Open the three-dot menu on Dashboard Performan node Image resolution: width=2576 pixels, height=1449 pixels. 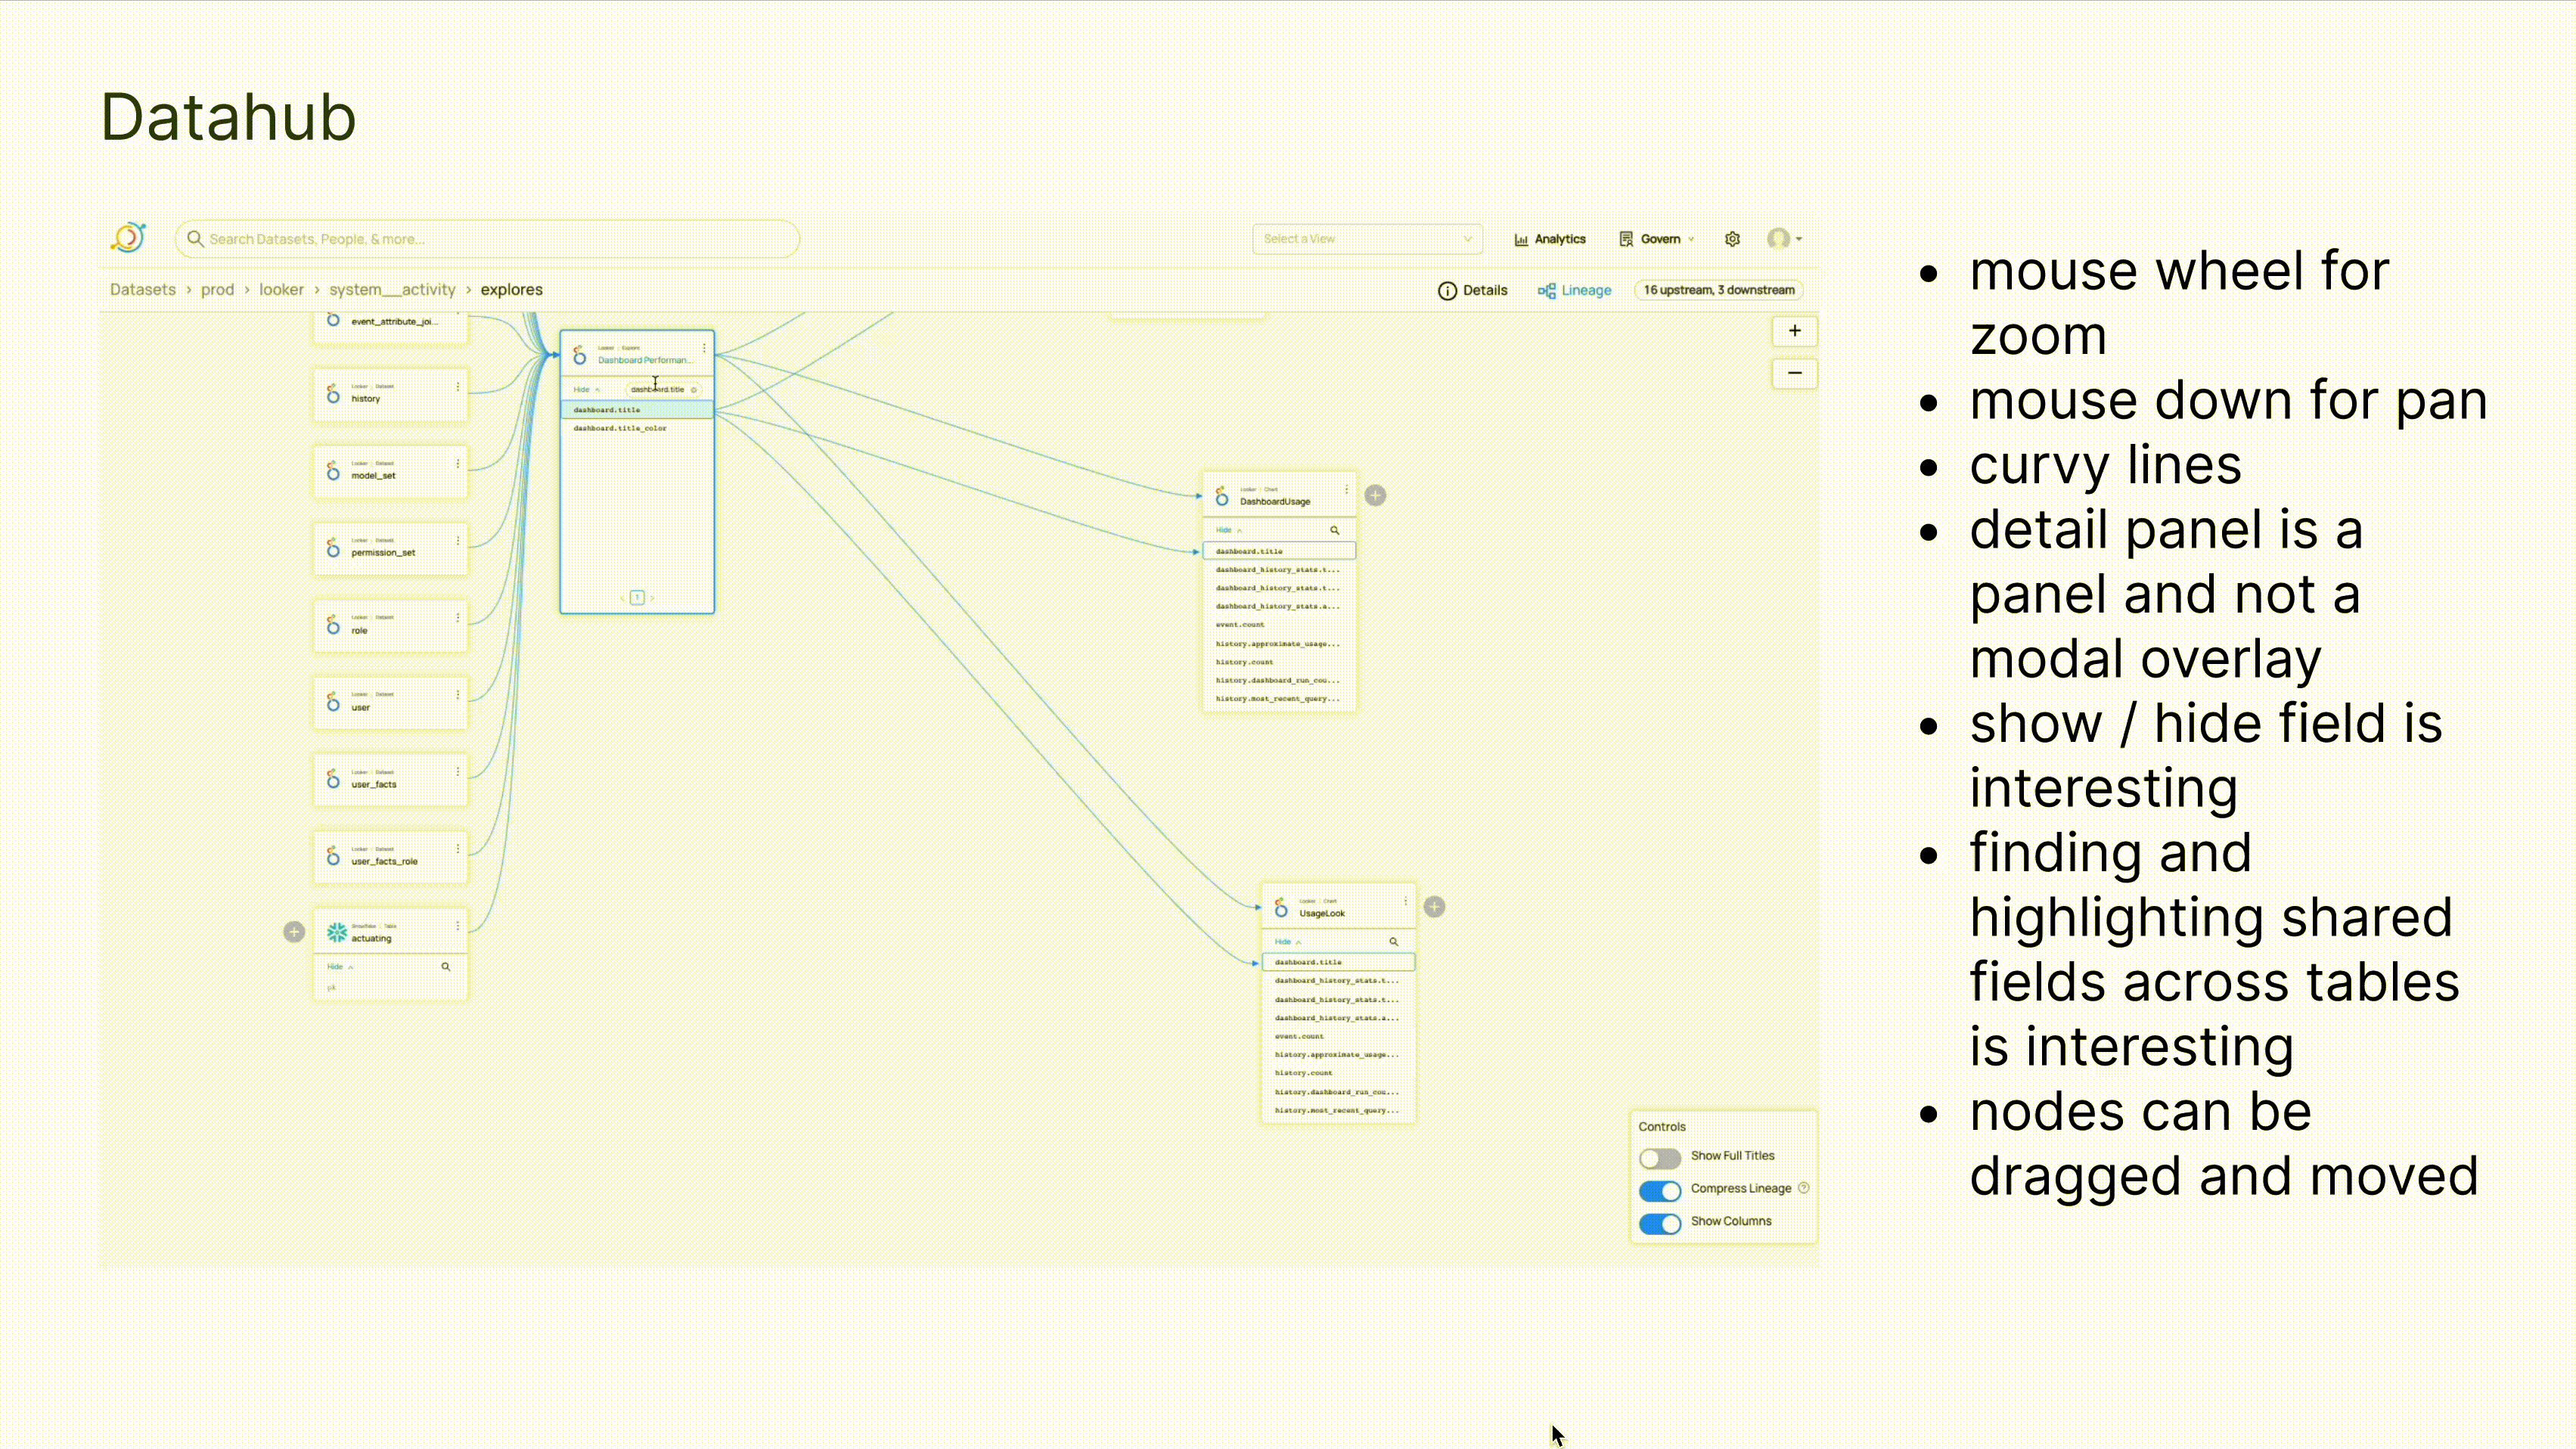coord(704,348)
